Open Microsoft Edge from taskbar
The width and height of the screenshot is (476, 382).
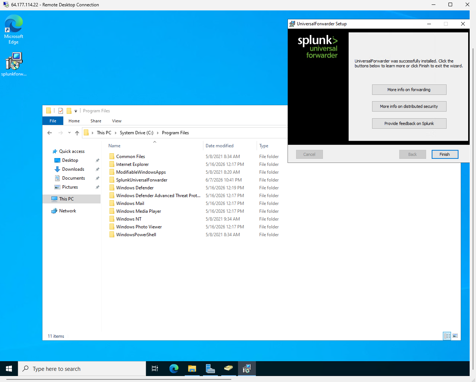point(174,369)
